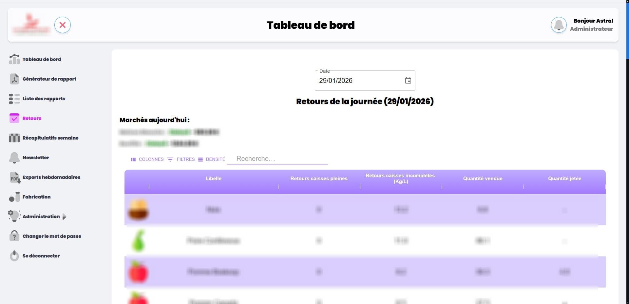This screenshot has width=629, height=304.
Task: Open the COLONNES column manager
Action: 147,160
